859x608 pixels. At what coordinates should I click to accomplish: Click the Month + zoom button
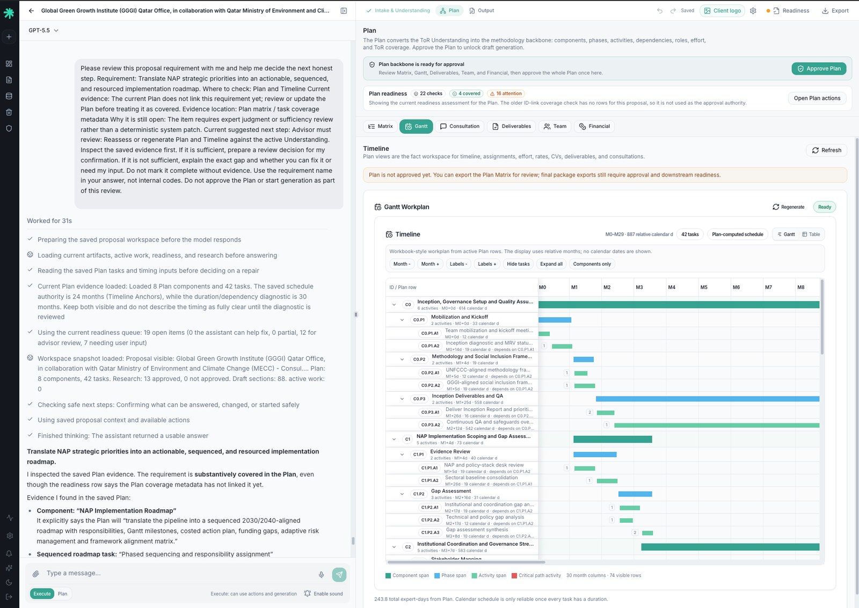pyautogui.click(x=430, y=264)
